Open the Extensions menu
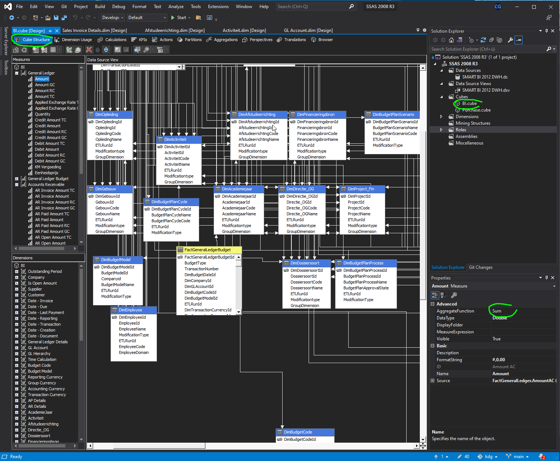Screen dimensions: 560x461 point(218,7)
